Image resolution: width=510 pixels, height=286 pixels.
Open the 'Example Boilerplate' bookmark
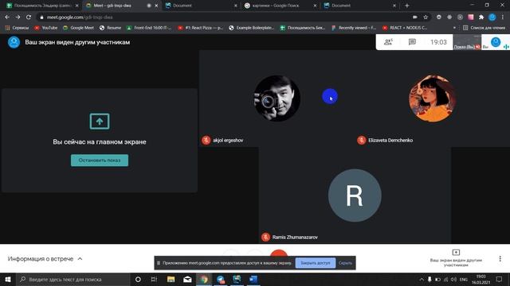click(x=252, y=28)
